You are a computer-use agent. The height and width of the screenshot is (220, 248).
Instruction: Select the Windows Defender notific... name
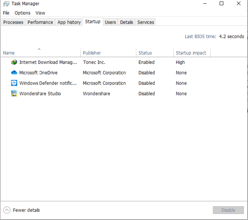pyautogui.click(x=48, y=83)
